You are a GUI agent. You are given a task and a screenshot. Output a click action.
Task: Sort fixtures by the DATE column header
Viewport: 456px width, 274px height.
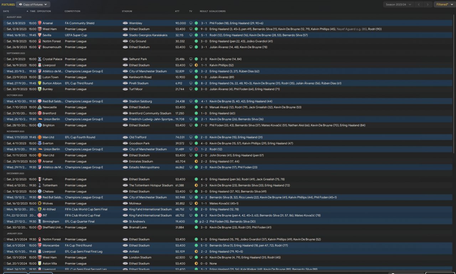[6, 11]
